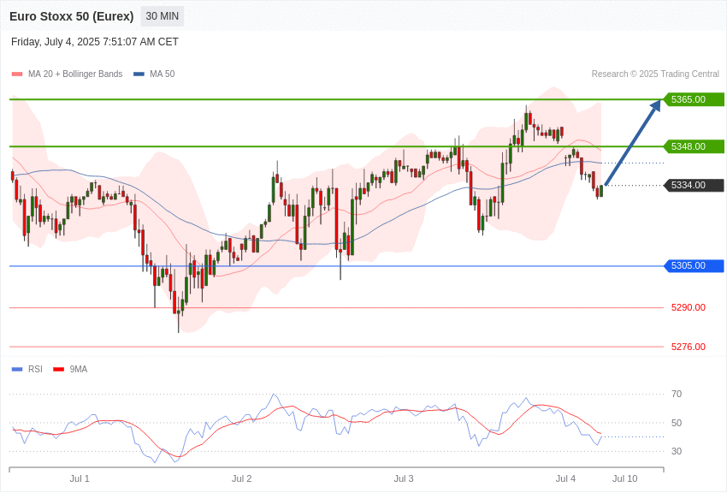The image size is (727, 493).
Task: Click the RSI 30 axis label
Action: (x=677, y=451)
